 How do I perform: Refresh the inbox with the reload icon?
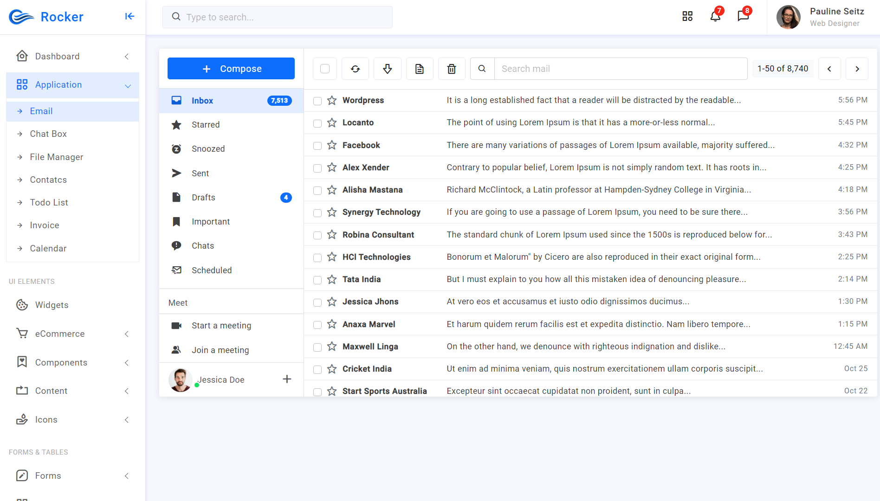[x=355, y=68]
